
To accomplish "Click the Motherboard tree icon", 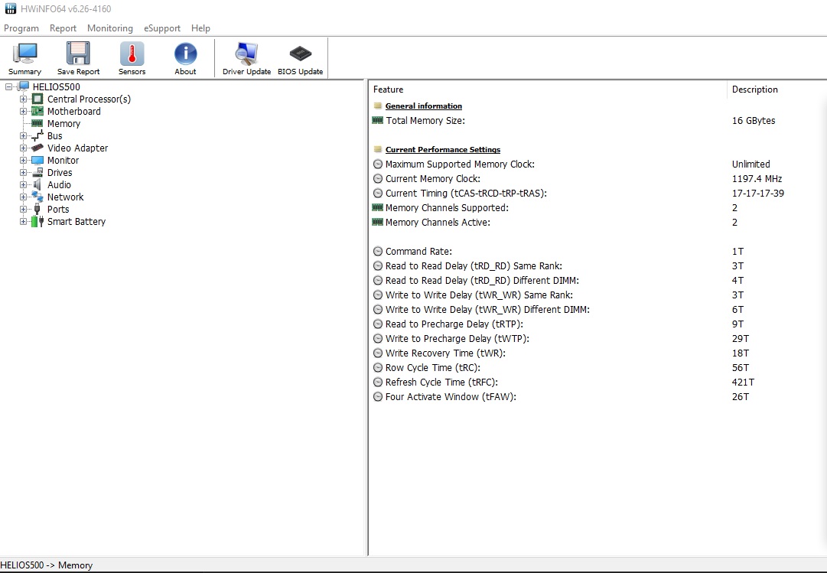I will pyautogui.click(x=37, y=111).
